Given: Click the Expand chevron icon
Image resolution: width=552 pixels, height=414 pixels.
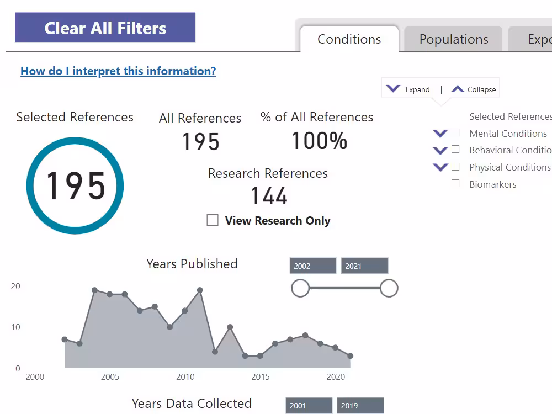Looking at the screenshot, I should 393,89.
